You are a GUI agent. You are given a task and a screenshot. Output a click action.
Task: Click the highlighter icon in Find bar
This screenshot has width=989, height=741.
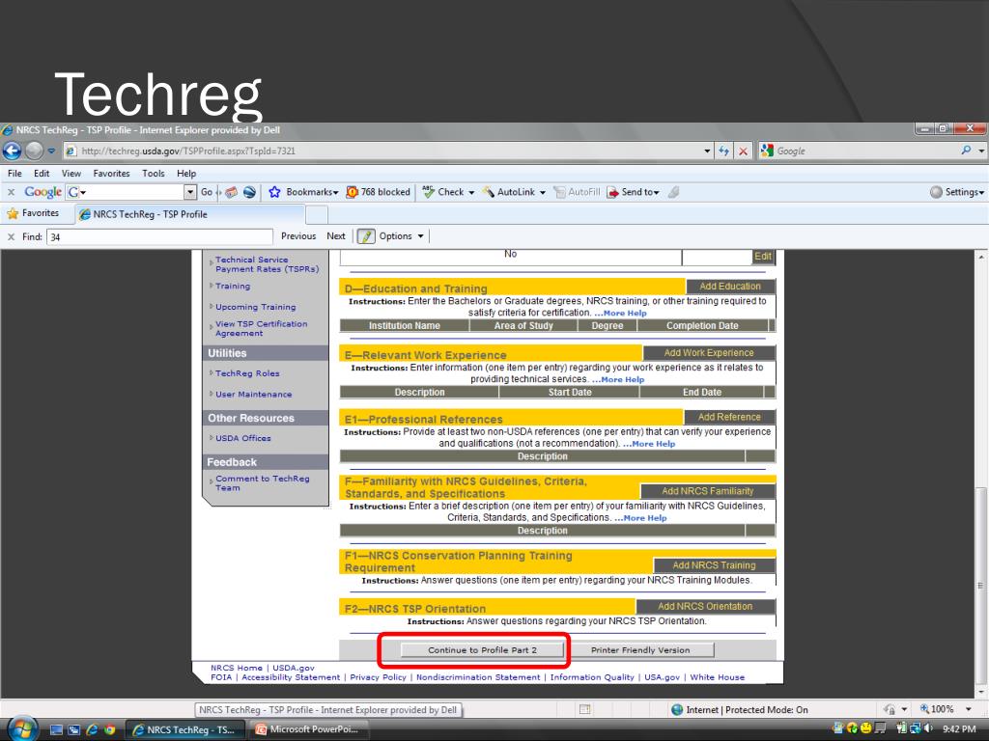[x=366, y=236]
